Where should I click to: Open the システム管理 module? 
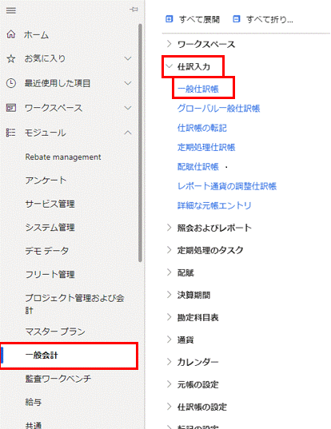click(50, 228)
